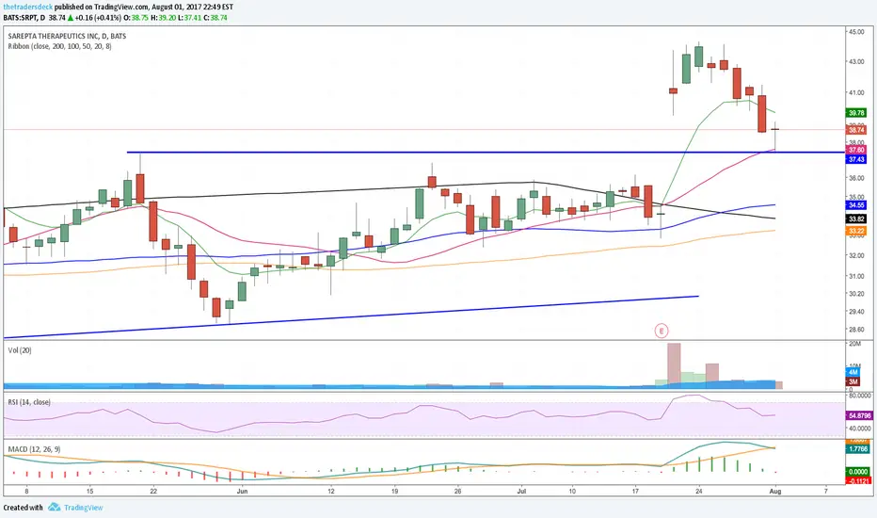Click the 37.43 blue price tag

(x=856, y=159)
